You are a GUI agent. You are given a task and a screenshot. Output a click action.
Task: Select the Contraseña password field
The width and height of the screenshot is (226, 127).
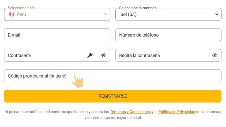point(45,55)
